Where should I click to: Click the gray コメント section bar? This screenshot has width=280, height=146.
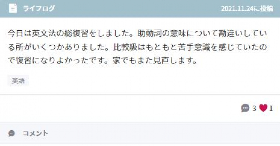[x=140, y=134]
